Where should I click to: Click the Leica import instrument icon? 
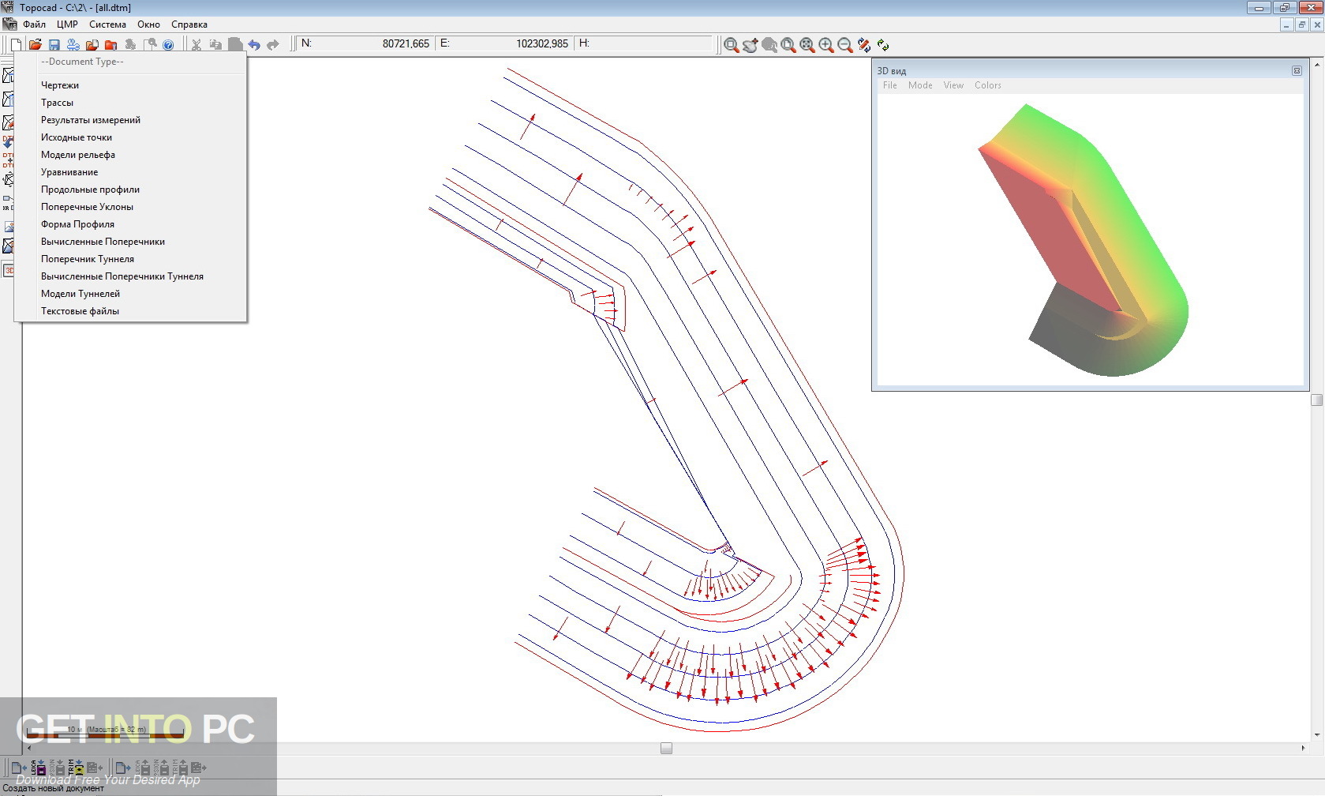39,768
